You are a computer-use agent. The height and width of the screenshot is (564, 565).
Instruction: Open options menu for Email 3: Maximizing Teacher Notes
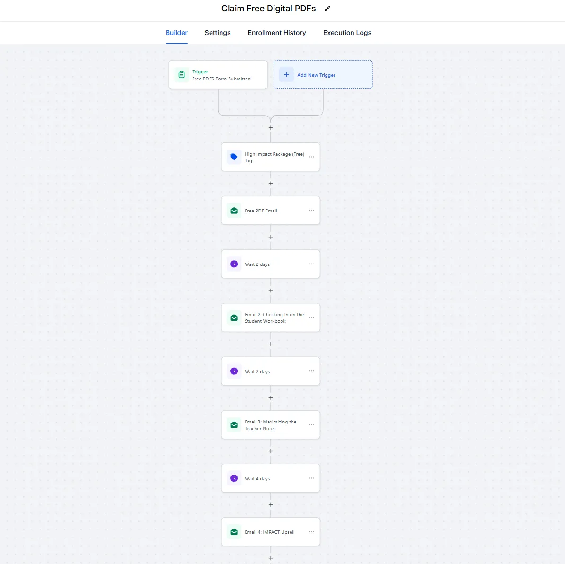pos(311,424)
